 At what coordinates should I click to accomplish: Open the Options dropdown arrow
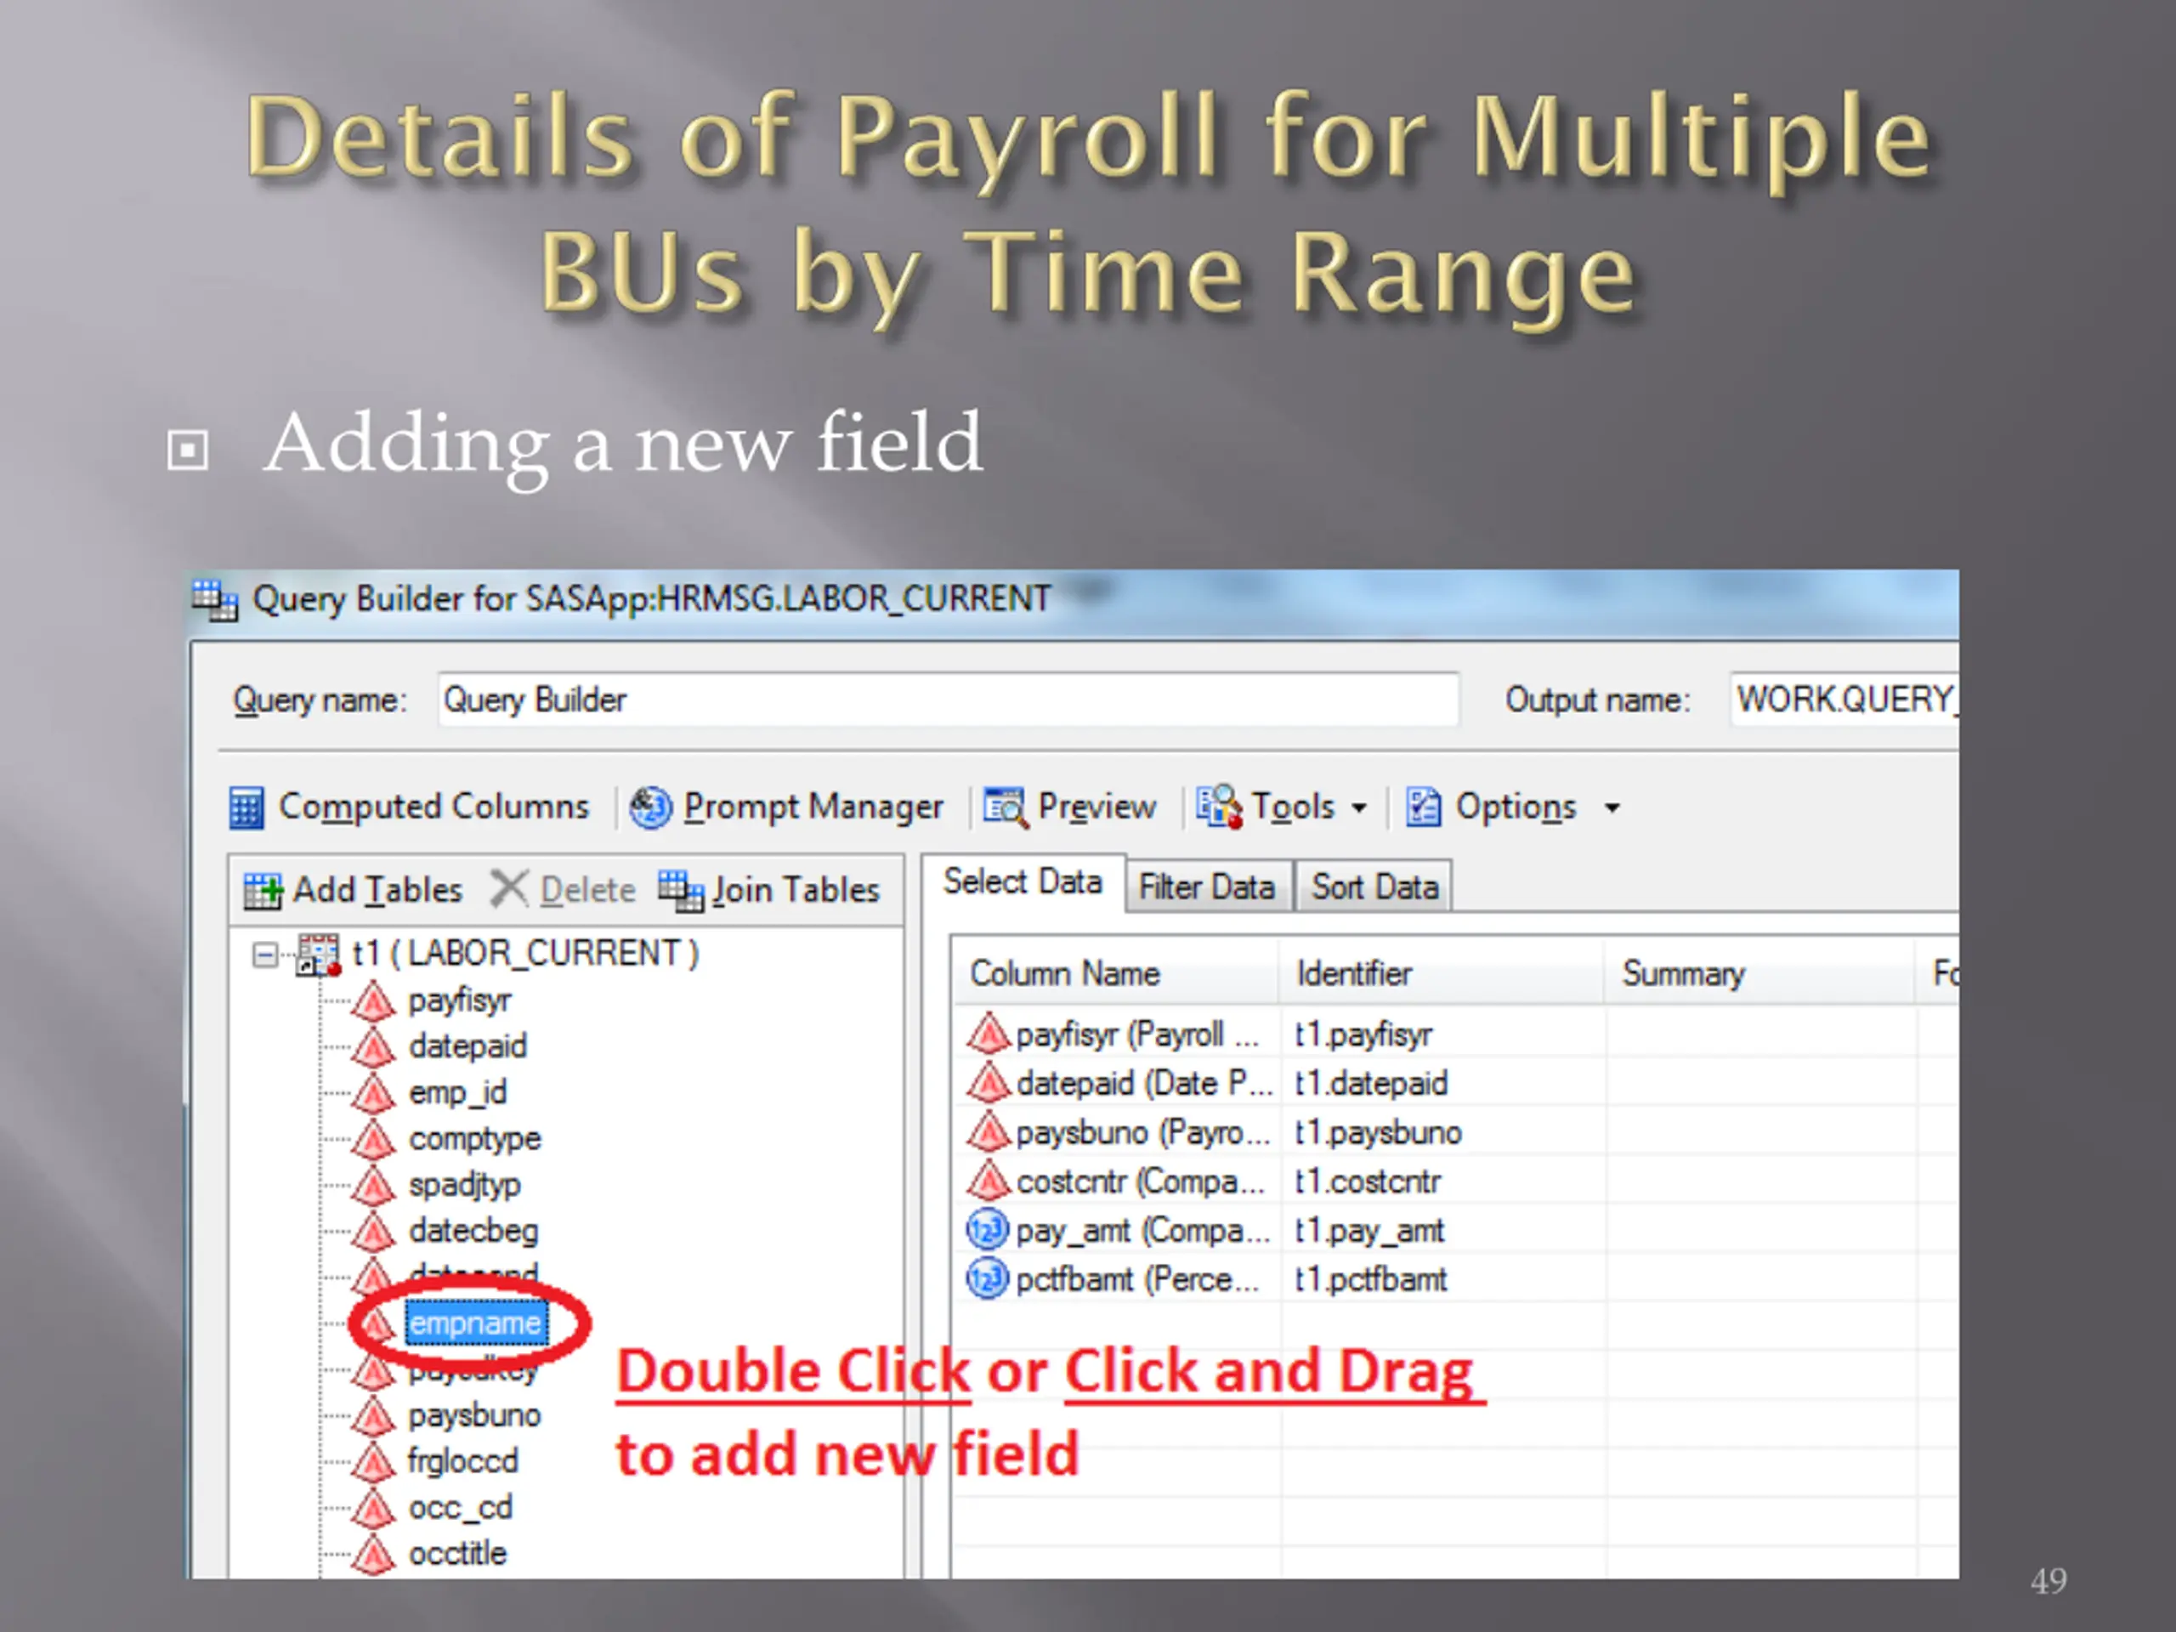click(1612, 808)
